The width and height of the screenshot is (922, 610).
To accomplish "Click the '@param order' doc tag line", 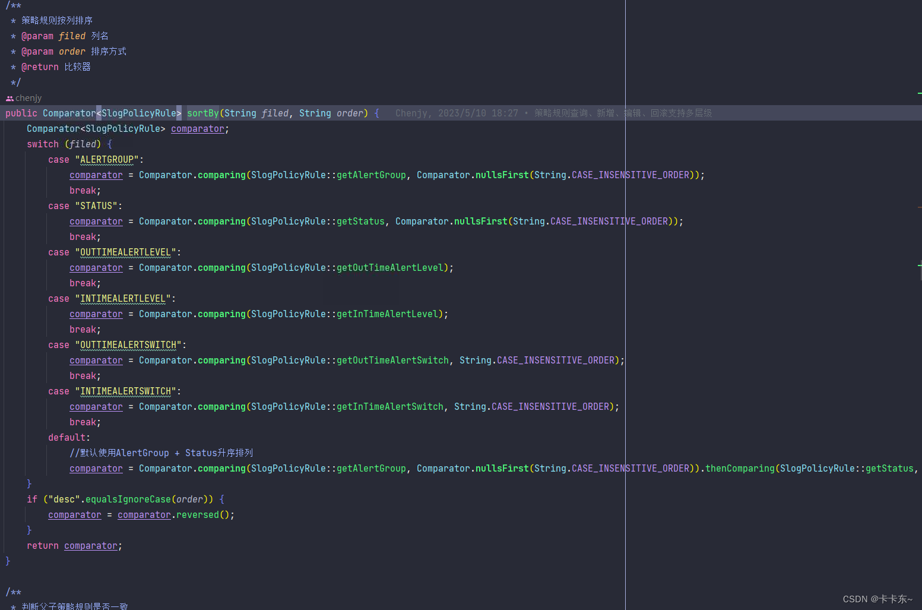I will (x=74, y=51).
